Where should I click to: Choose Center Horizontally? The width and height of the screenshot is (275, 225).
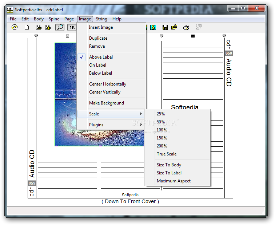click(112, 84)
